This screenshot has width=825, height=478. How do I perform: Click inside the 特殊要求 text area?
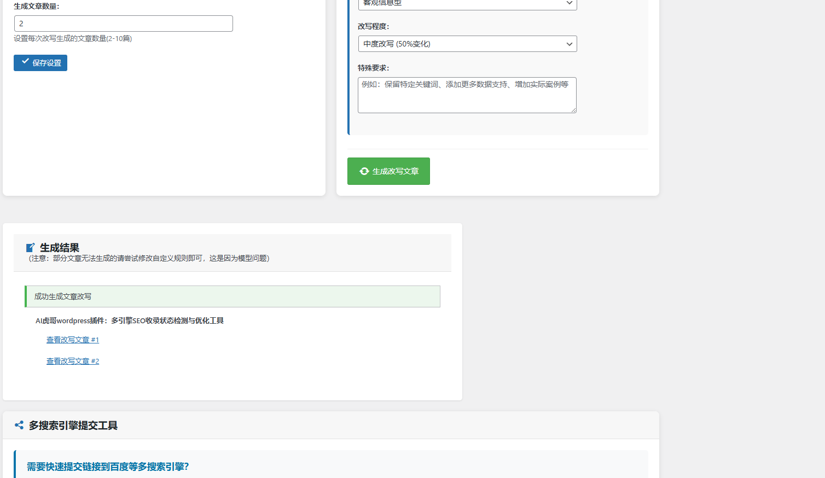coord(467,95)
